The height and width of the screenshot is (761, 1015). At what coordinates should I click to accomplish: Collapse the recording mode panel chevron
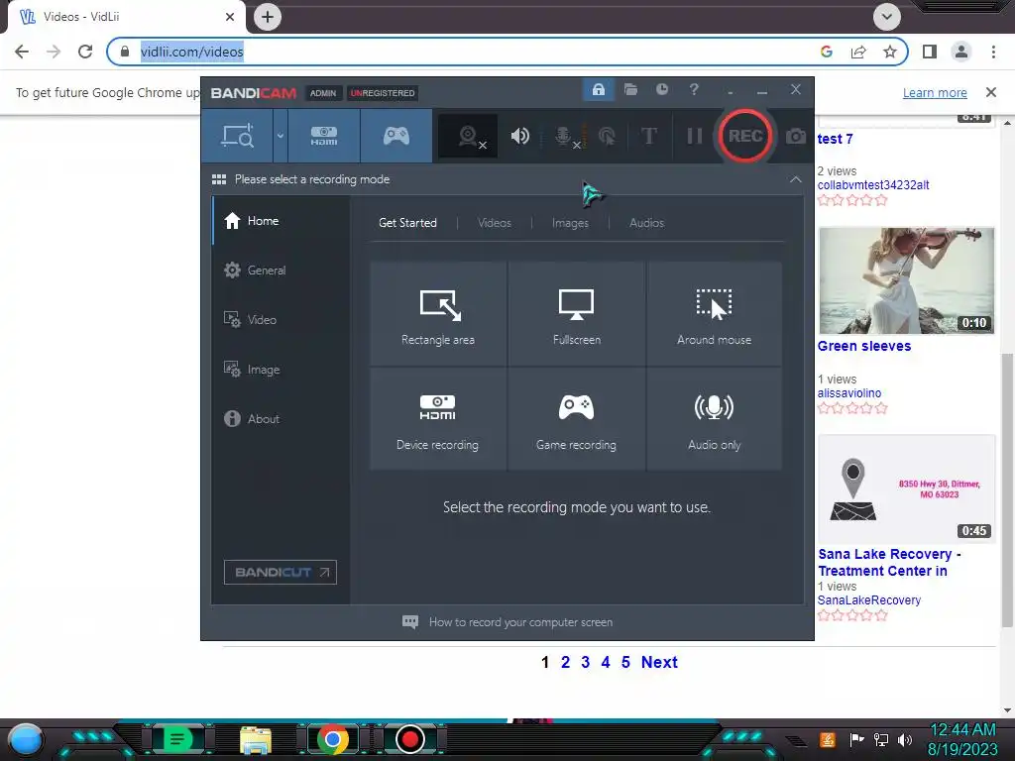[x=796, y=180]
